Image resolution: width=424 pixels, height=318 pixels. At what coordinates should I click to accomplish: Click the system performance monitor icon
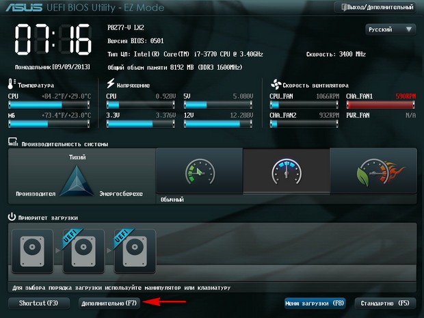[x=12, y=142]
